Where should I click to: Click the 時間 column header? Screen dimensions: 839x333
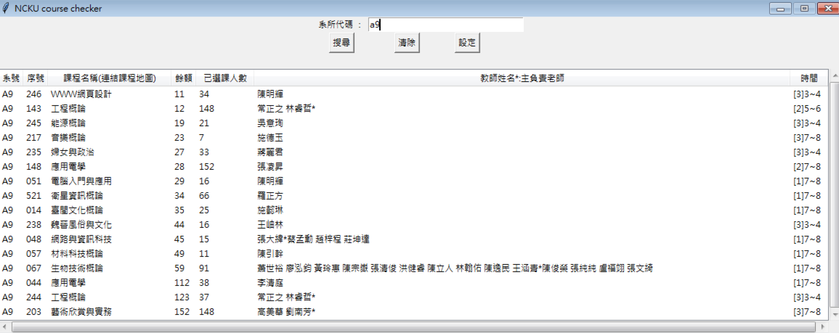coord(809,78)
